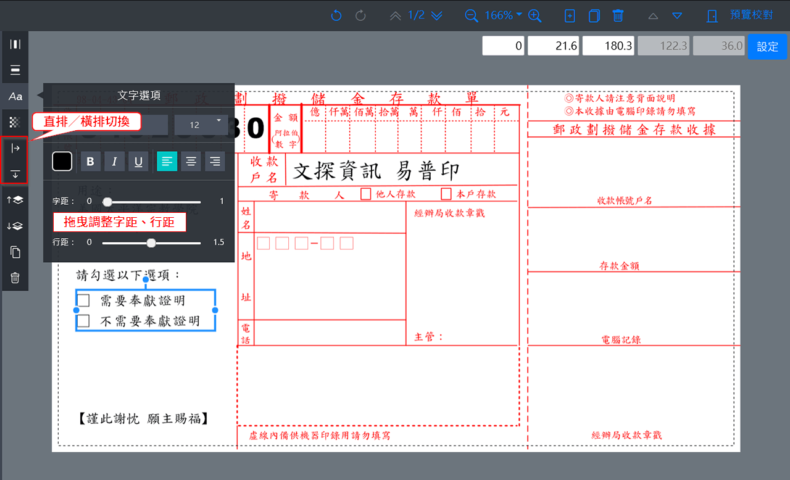Click the 虛線內備供機器印錄用請勿填寫 note
The width and height of the screenshot is (790, 480).
tap(320, 436)
